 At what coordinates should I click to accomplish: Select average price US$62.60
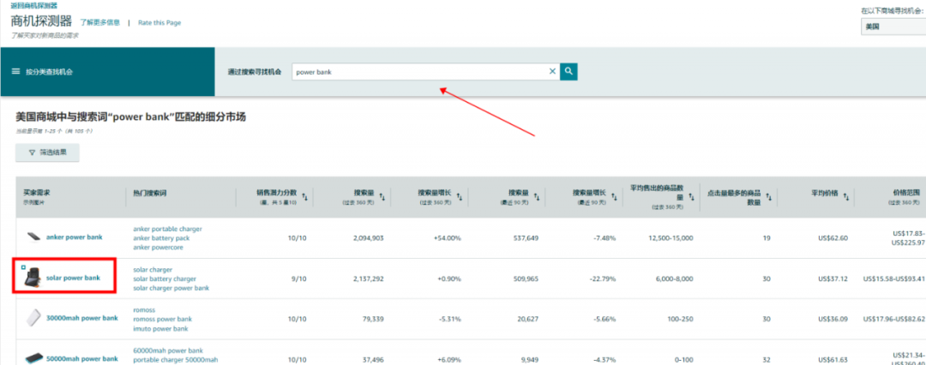tap(833, 238)
